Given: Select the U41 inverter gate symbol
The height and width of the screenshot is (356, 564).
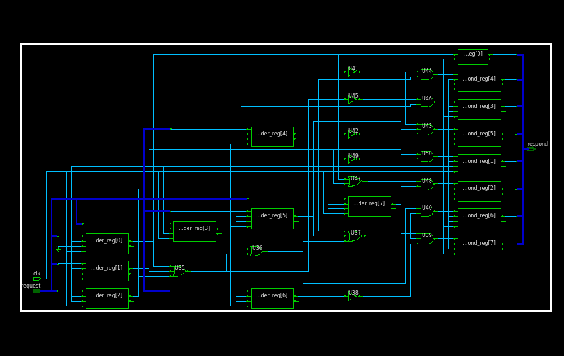Looking at the screenshot, I should 352,72.
